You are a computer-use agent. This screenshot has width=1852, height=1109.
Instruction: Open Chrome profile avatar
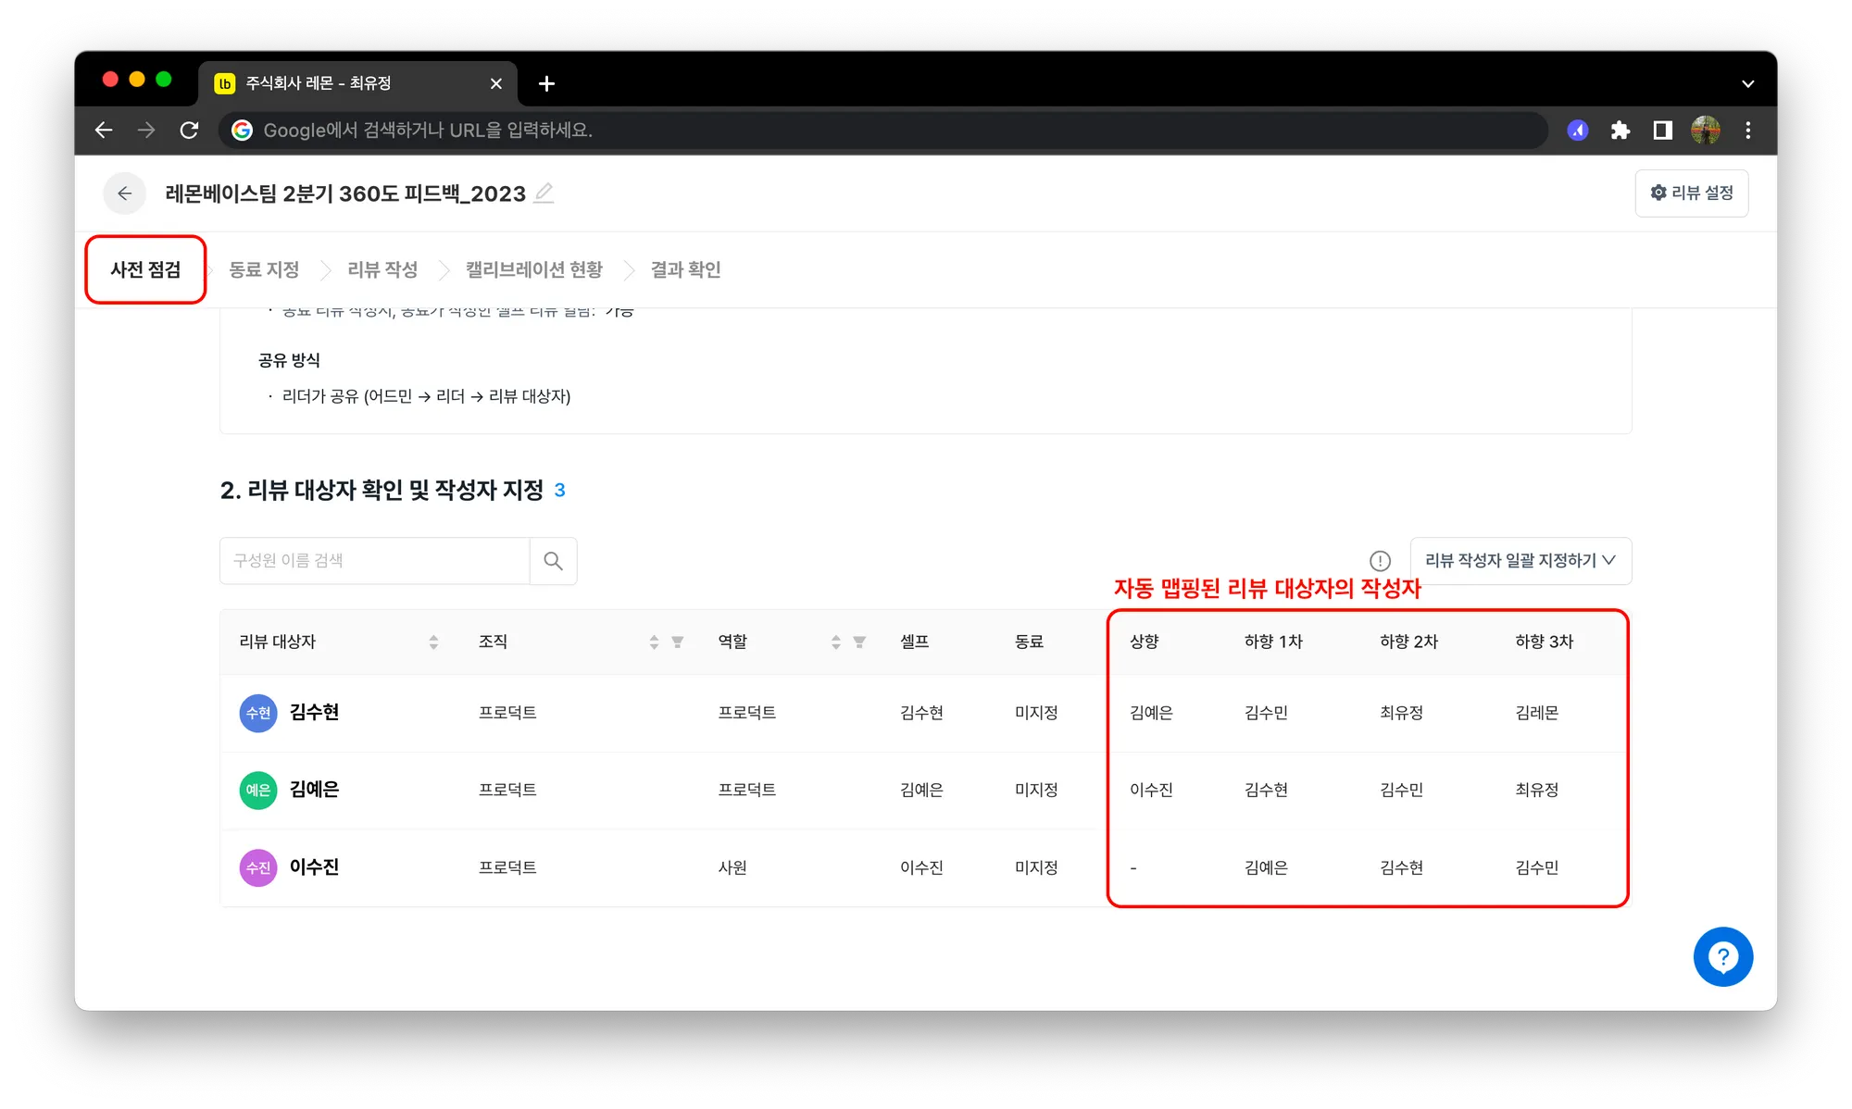click(1706, 131)
